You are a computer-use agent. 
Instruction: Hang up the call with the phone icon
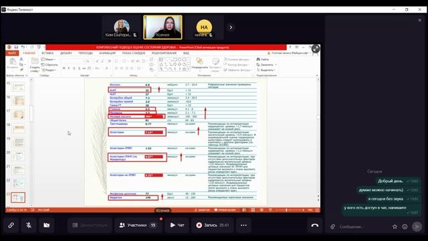[x=315, y=225]
